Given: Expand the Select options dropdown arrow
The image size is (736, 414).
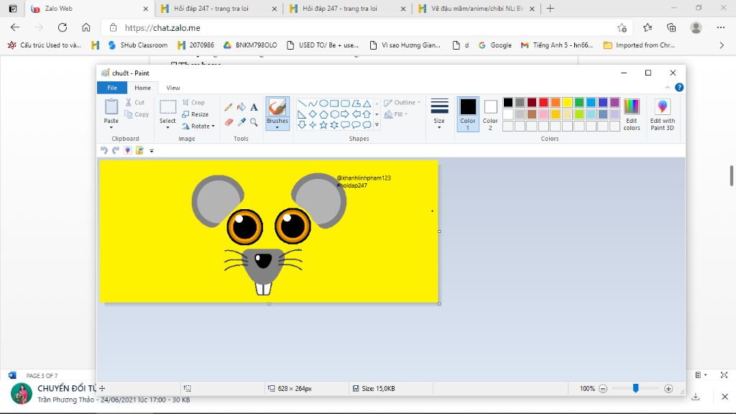Looking at the screenshot, I should tap(167, 128).
